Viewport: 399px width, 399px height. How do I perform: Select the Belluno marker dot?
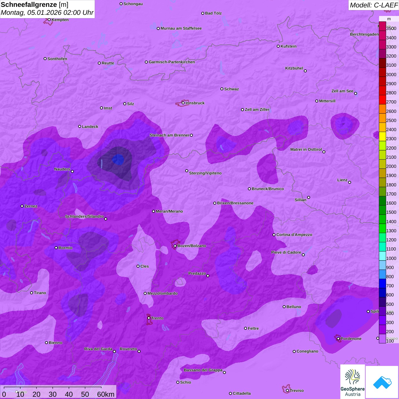click(x=284, y=307)
